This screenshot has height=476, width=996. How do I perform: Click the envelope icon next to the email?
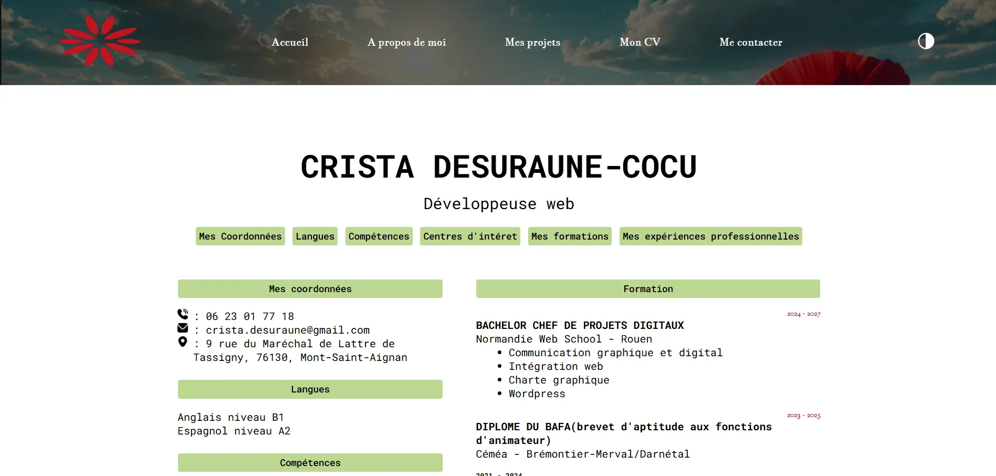tap(182, 328)
